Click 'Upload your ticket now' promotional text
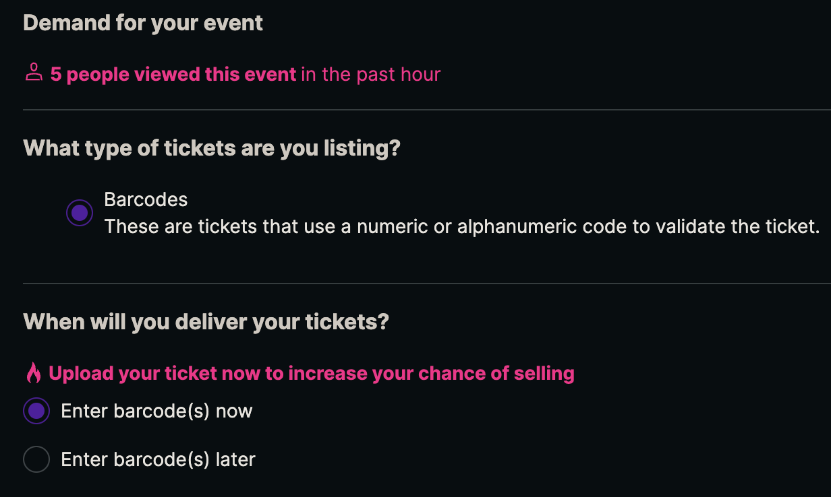Viewport: 831px width, 497px height. coord(310,372)
